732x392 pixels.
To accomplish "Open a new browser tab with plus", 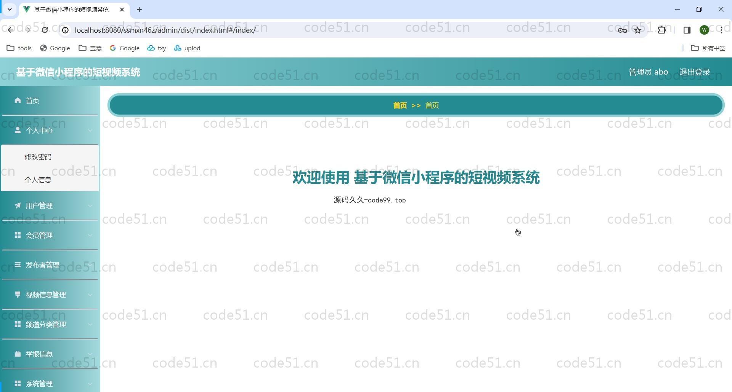I will point(139,10).
